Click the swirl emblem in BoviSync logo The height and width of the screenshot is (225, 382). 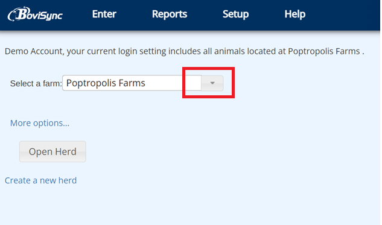pos(14,14)
